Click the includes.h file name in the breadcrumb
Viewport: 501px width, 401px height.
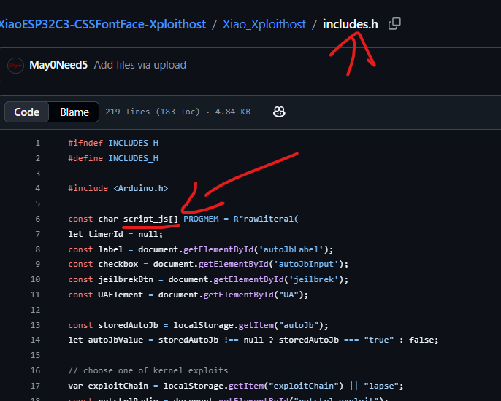click(351, 24)
